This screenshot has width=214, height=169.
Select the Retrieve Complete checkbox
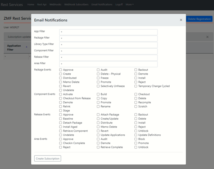coord(98,147)
